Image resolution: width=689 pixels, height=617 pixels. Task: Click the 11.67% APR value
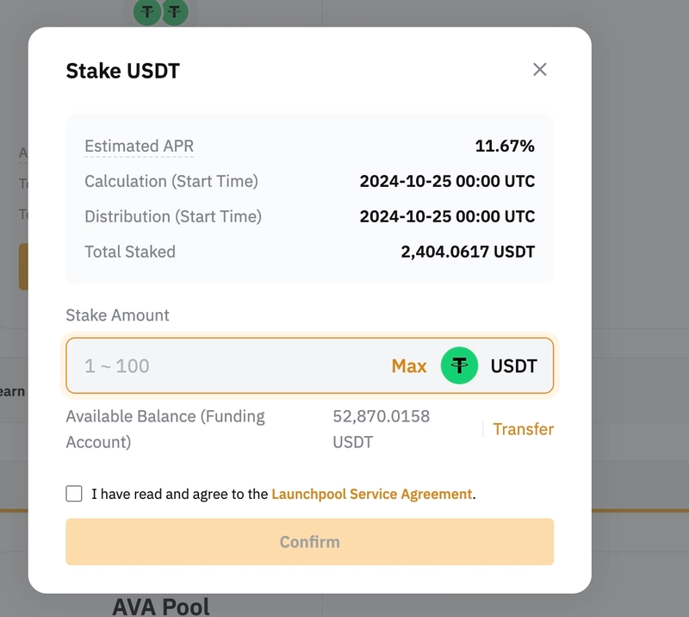pyautogui.click(x=505, y=146)
